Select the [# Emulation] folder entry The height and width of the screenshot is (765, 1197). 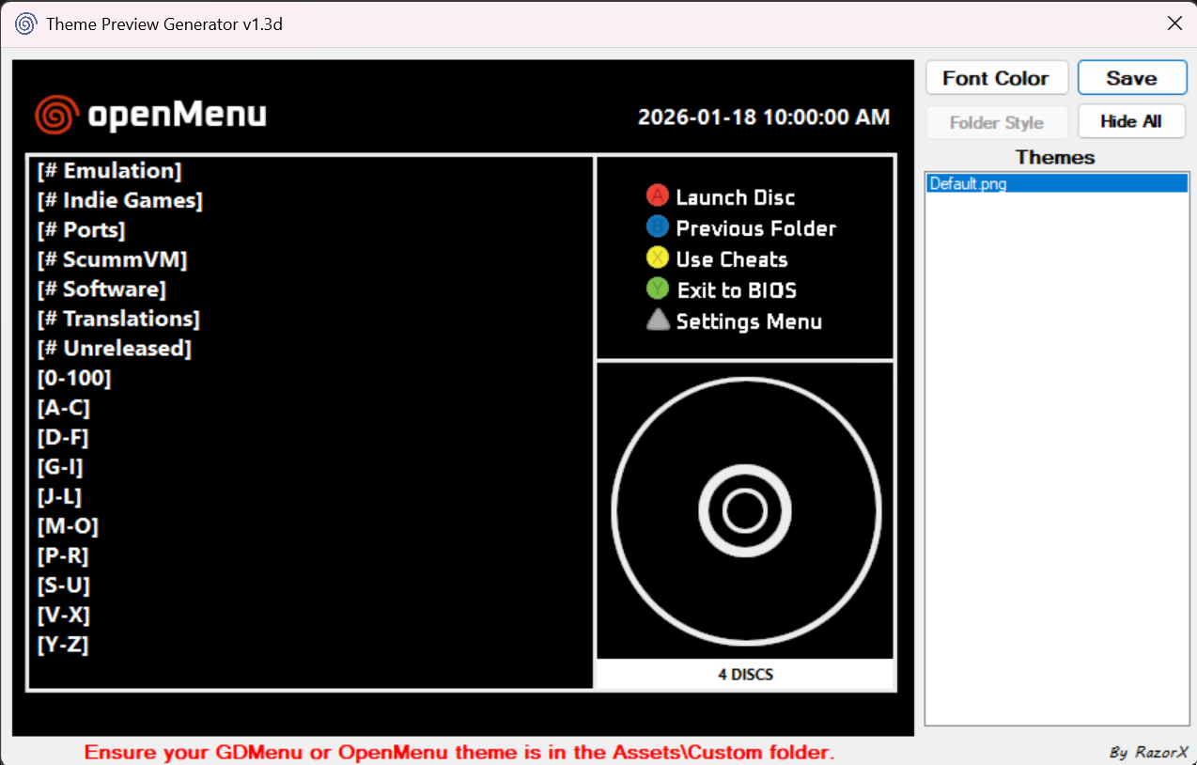(109, 171)
